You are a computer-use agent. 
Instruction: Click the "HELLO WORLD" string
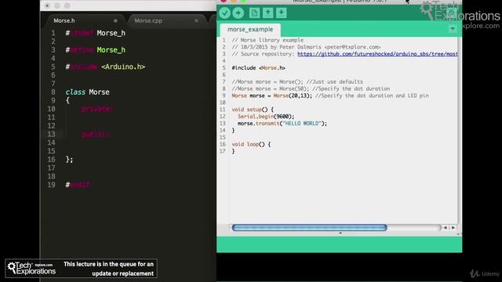point(302,124)
